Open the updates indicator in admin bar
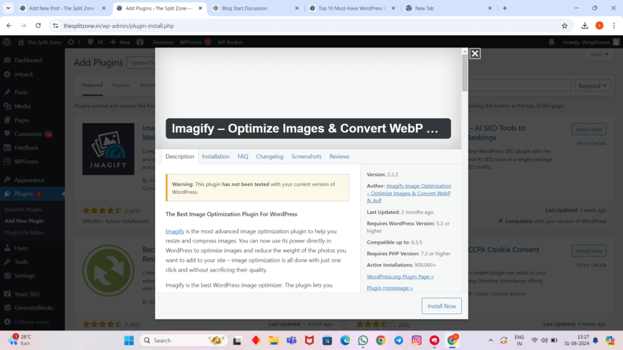 pos(74,42)
